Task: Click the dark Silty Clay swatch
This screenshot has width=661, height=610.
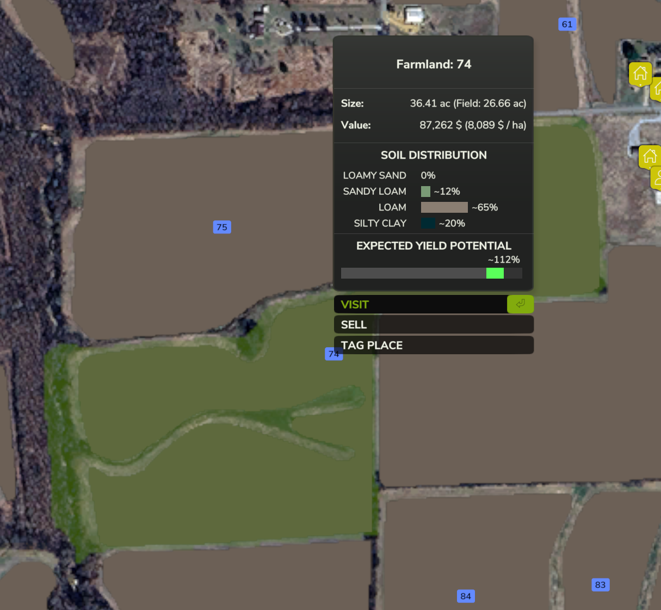Action: tap(428, 223)
